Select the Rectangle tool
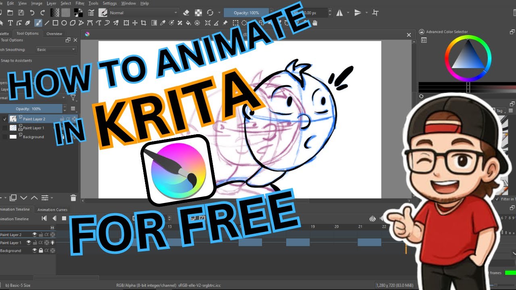Viewport: 516px width, 290px height. (x=55, y=23)
